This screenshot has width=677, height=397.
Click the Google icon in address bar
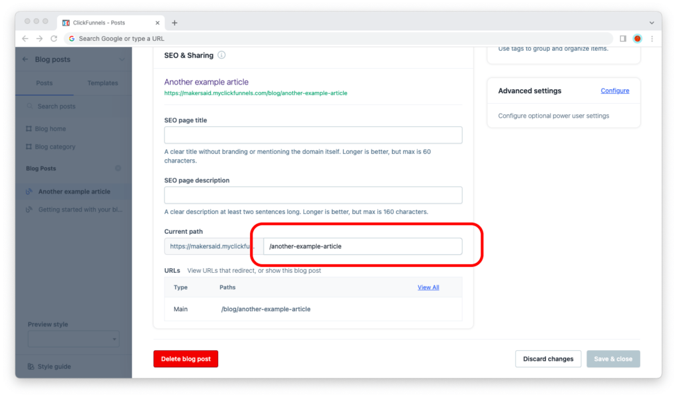click(71, 38)
